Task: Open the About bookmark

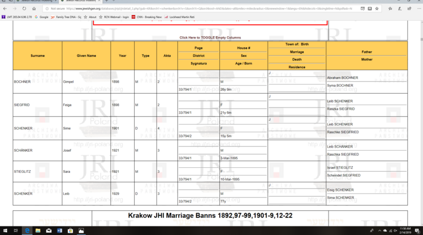Action: click(90, 17)
